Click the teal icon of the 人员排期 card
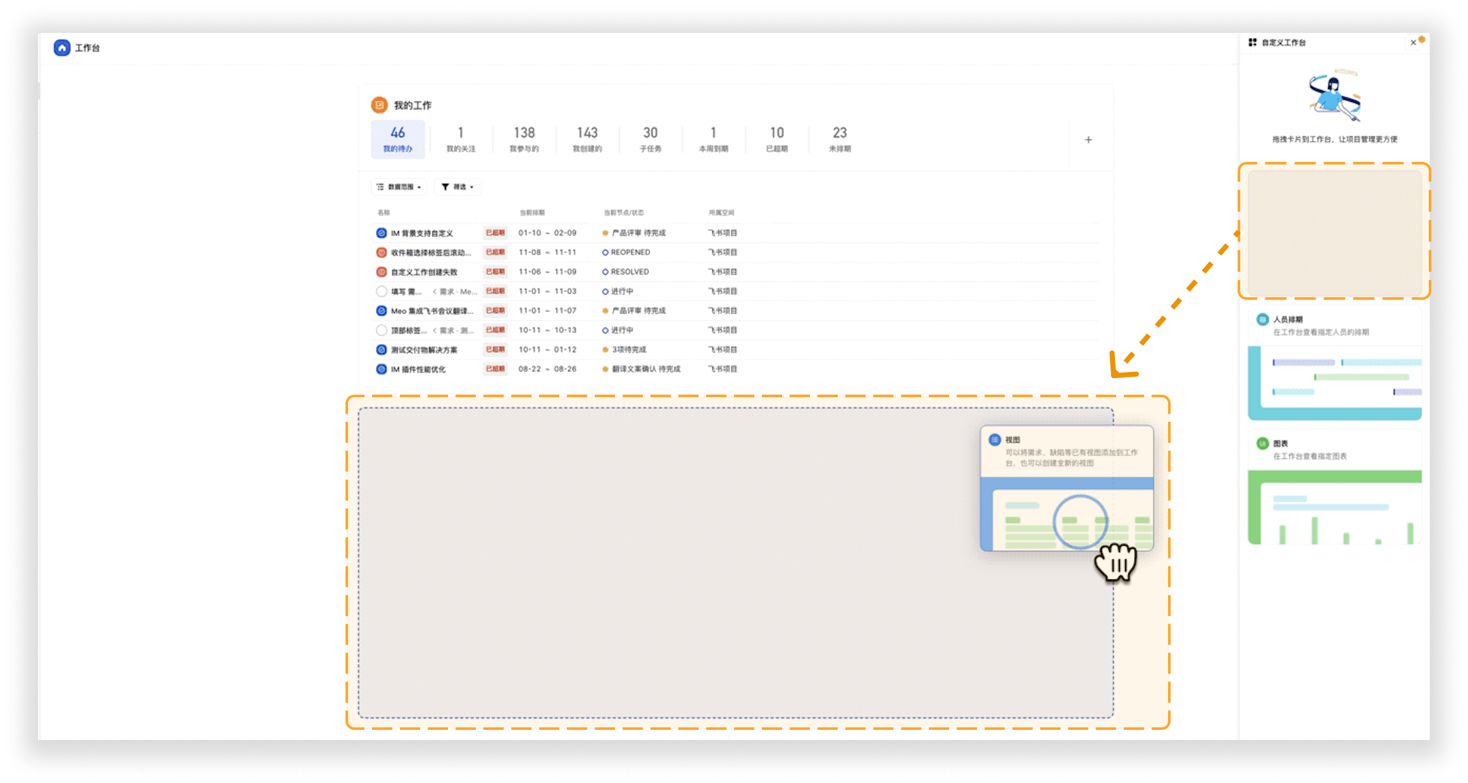 coord(1262,319)
